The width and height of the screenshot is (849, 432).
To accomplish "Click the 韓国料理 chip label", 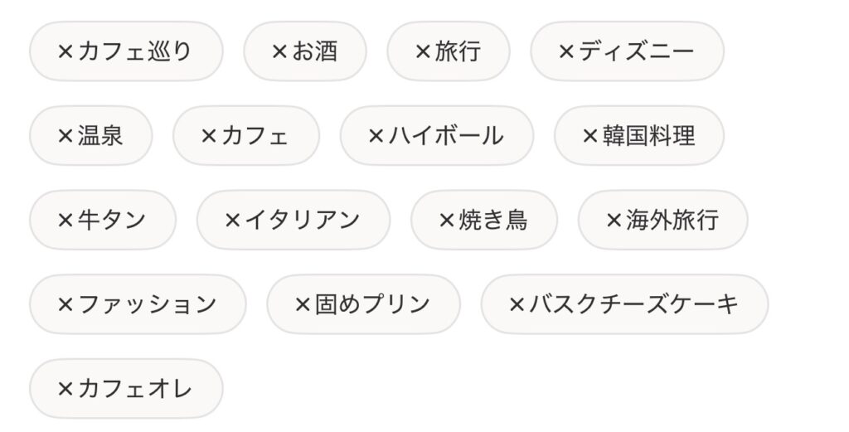I will [x=649, y=136].
